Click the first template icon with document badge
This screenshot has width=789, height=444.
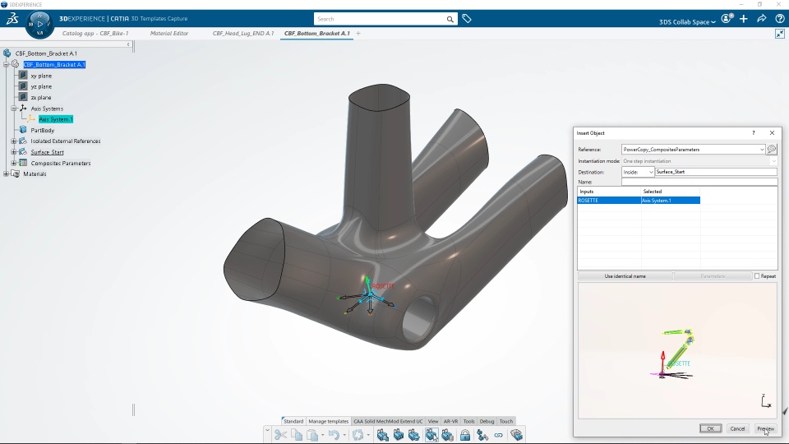click(382, 435)
